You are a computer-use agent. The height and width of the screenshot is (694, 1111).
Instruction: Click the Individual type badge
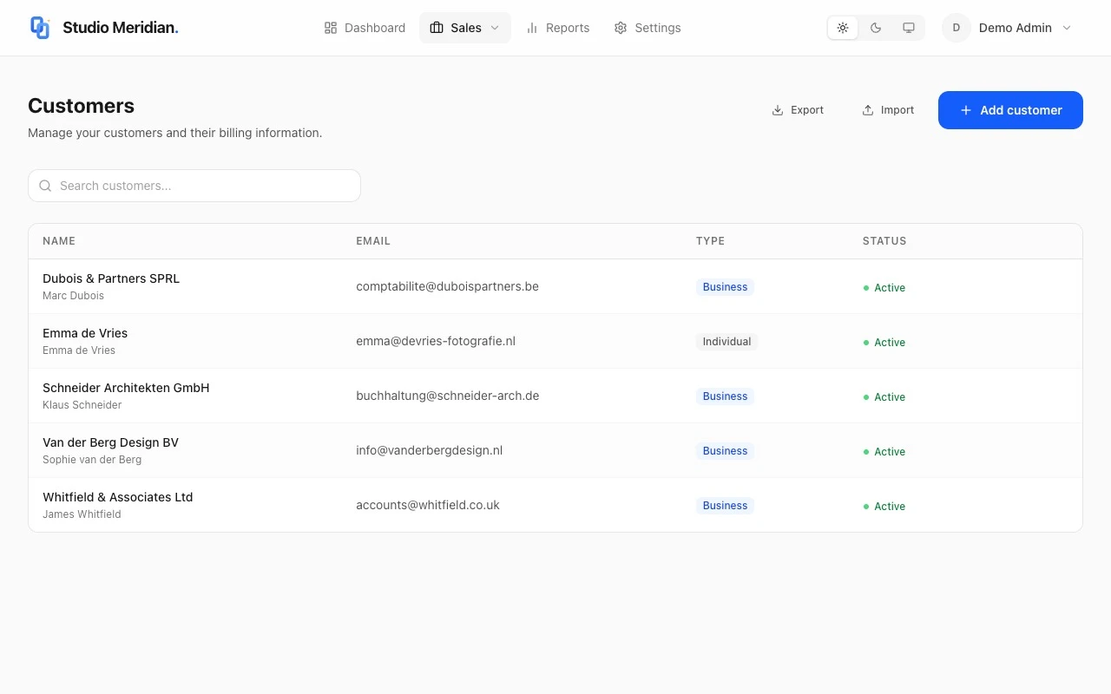726,342
